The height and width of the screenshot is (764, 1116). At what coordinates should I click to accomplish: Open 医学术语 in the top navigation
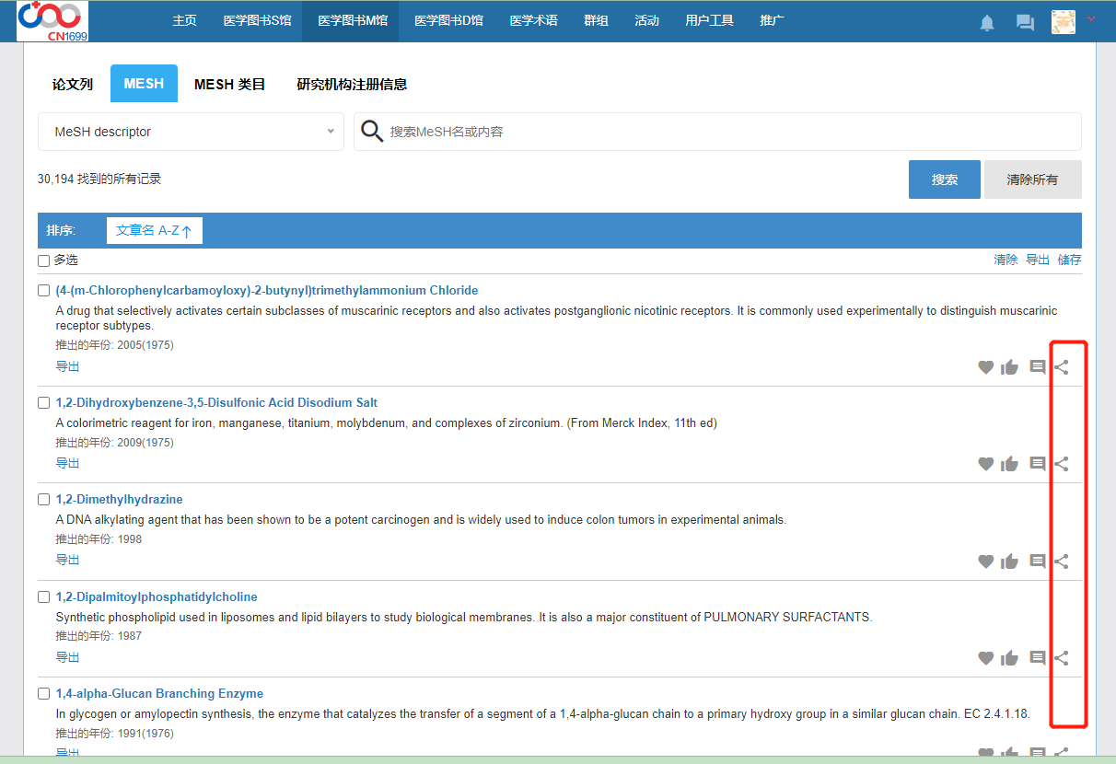(x=533, y=21)
